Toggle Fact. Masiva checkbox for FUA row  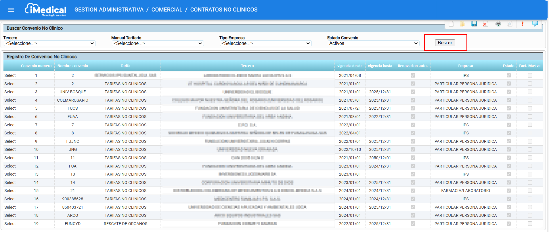tap(530, 166)
